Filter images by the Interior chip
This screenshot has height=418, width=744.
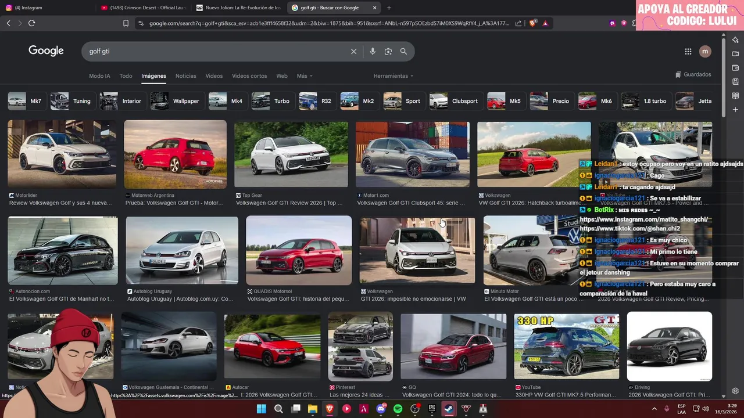click(122, 101)
